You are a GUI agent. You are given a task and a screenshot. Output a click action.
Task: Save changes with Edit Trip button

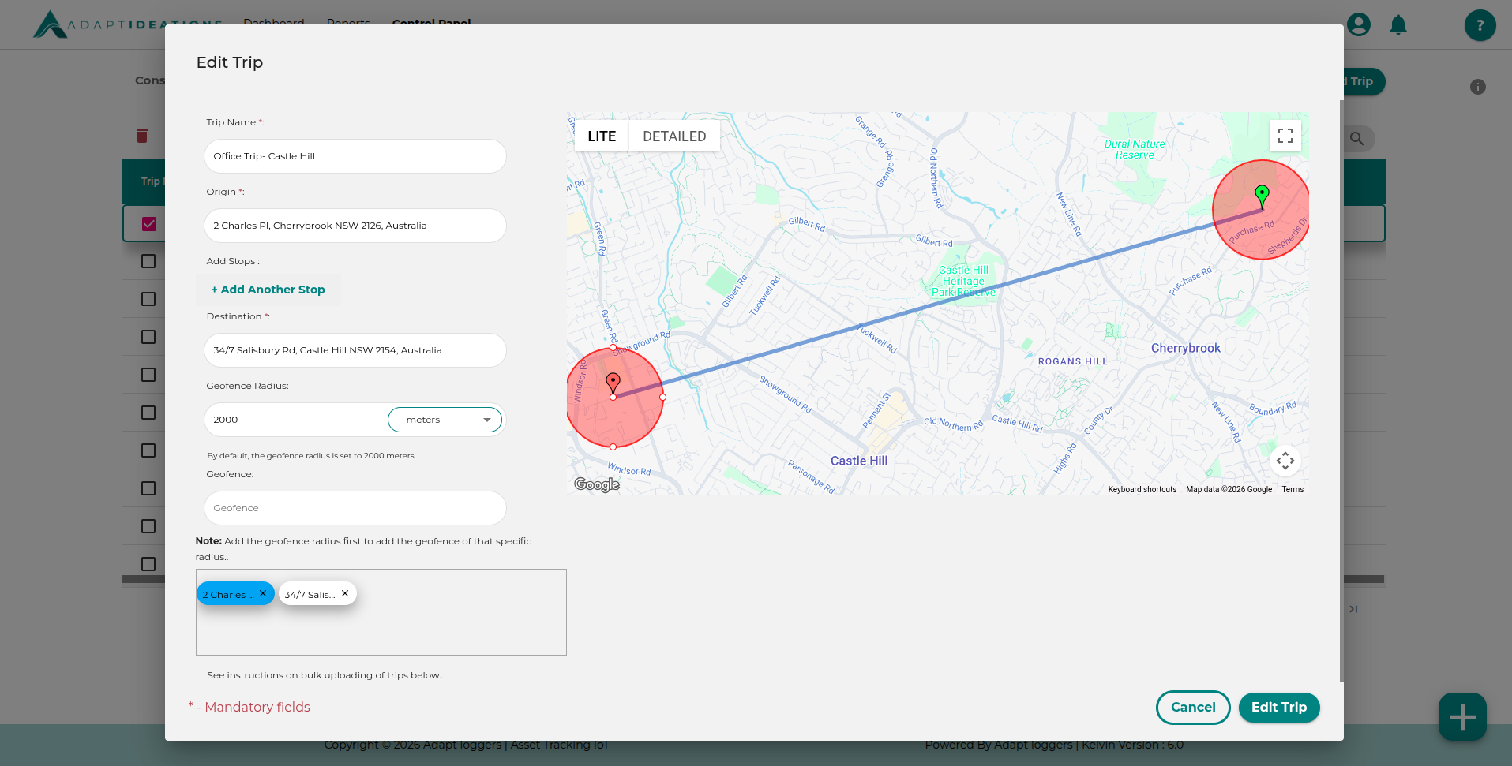pyautogui.click(x=1278, y=708)
